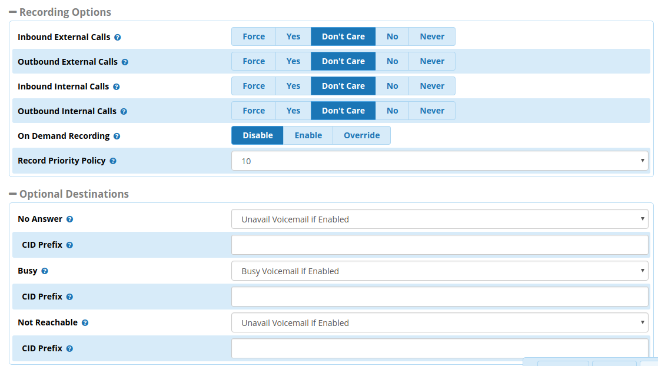Open help for Record Priority Policy
658x366 pixels.
point(113,161)
